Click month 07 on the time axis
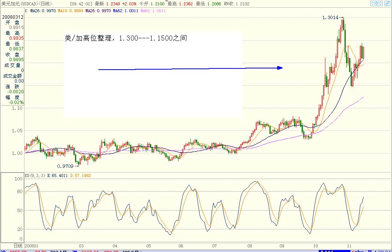The height and width of the screenshot is (252, 392). point(214,246)
